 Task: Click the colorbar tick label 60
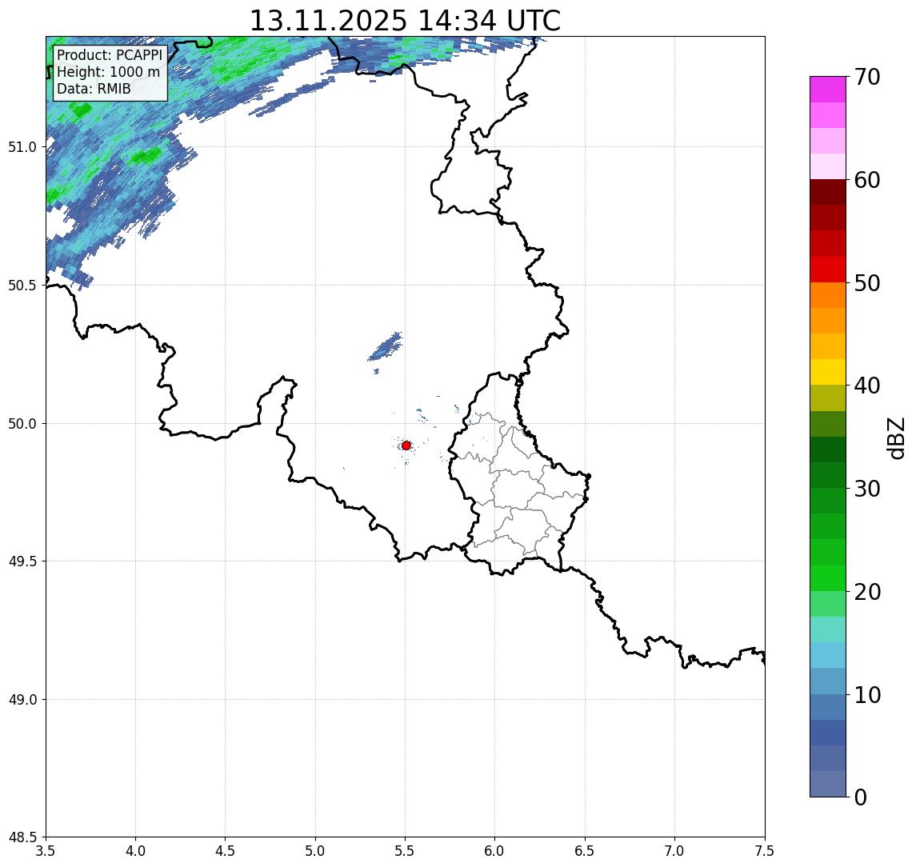tap(867, 180)
